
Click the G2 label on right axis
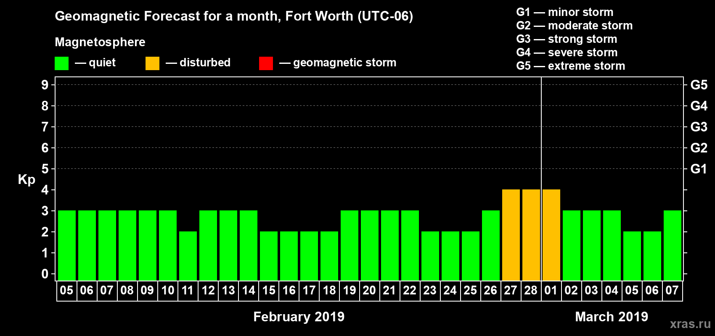(699, 148)
